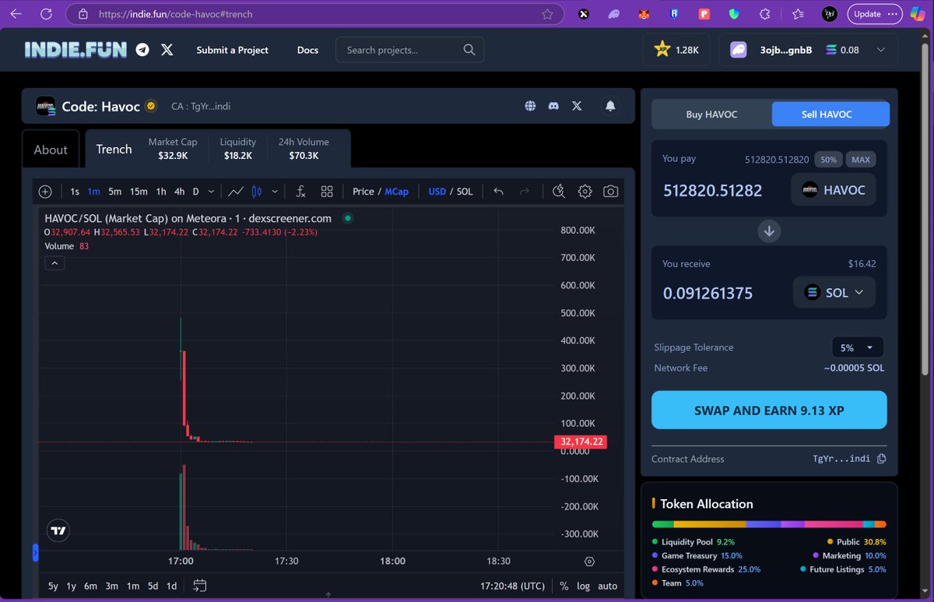Toggle percent scale on the chart
This screenshot has width=934, height=602.
pyautogui.click(x=564, y=586)
